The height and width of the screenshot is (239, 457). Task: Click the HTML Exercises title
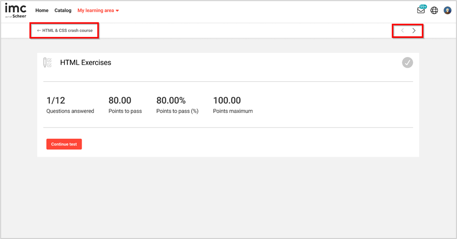(x=85, y=63)
